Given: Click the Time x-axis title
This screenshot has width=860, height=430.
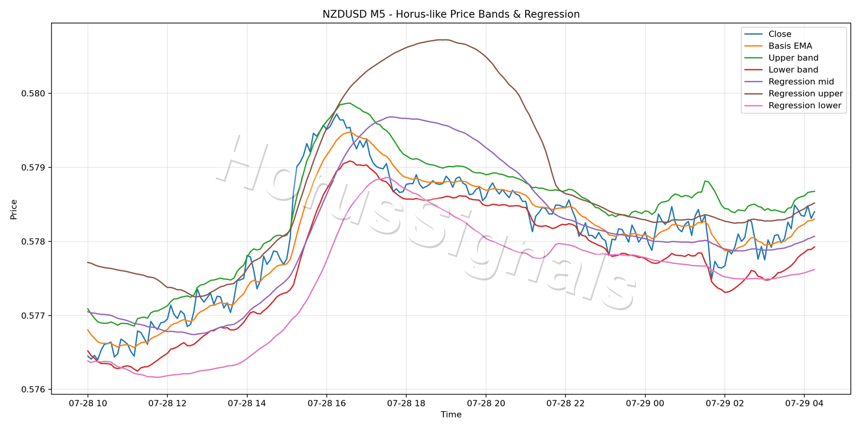Looking at the screenshot, I should 451,414.
